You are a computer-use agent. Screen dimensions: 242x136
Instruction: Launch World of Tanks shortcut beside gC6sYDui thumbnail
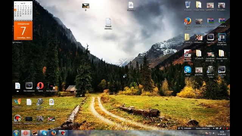coord(210,70)
